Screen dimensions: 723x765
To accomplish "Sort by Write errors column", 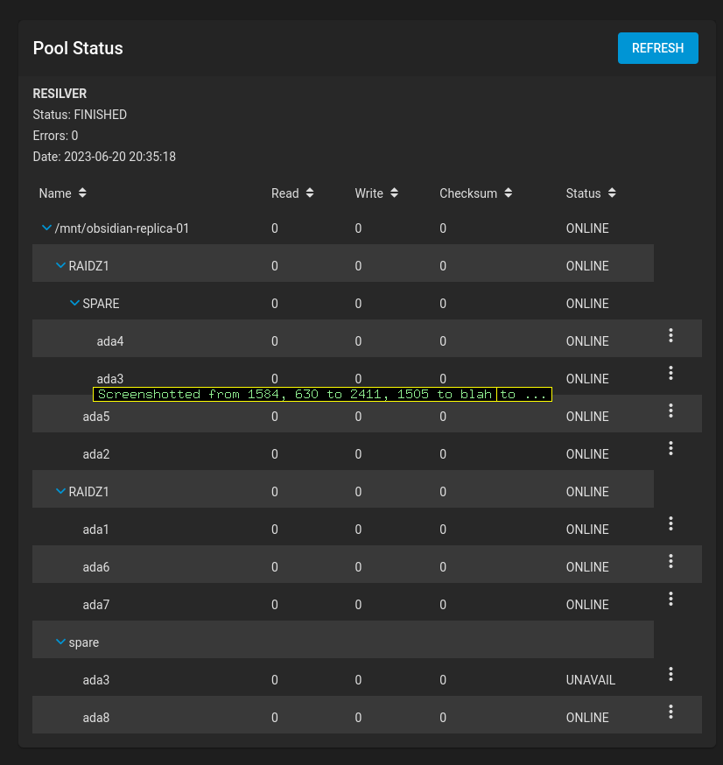I will 376,193.
